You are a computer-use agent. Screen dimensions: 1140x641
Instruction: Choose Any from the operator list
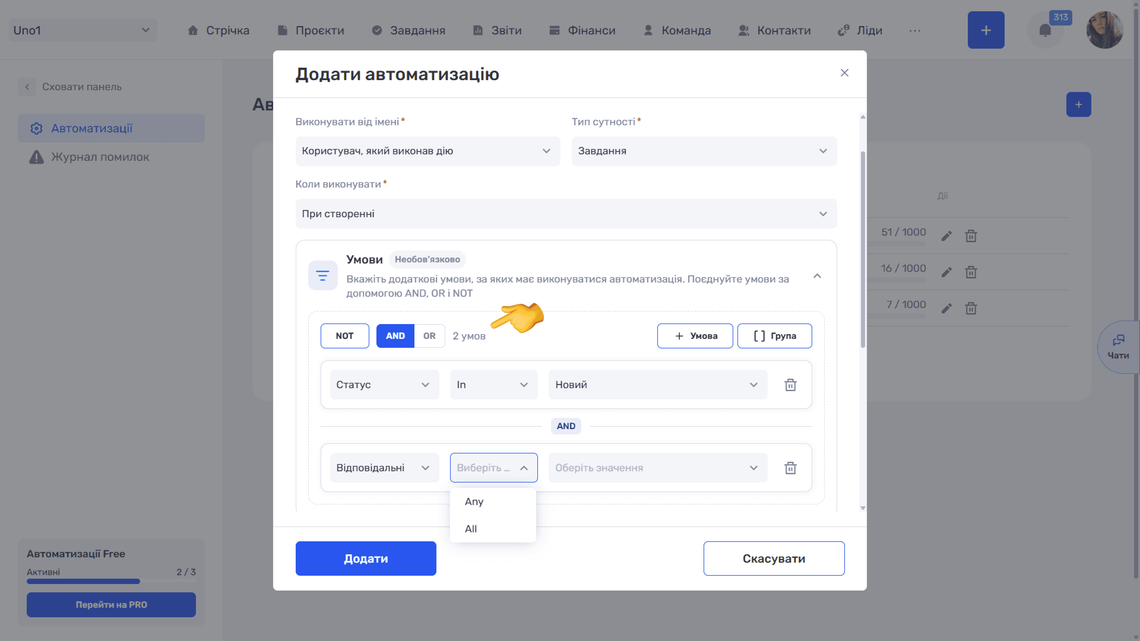click(x=493, y=502)
